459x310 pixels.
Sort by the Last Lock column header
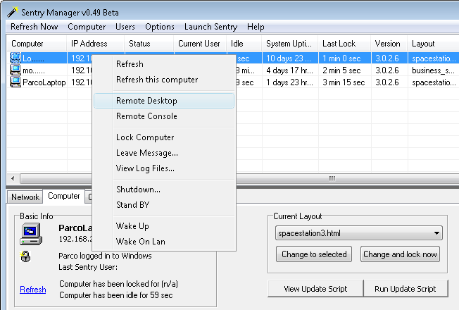(x=342, y=44)
